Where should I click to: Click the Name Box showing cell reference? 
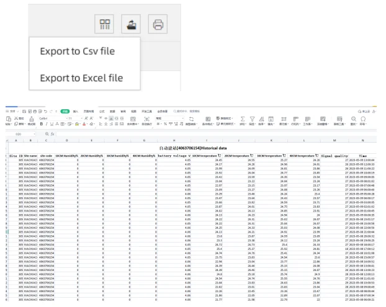[x=22, y=134]
